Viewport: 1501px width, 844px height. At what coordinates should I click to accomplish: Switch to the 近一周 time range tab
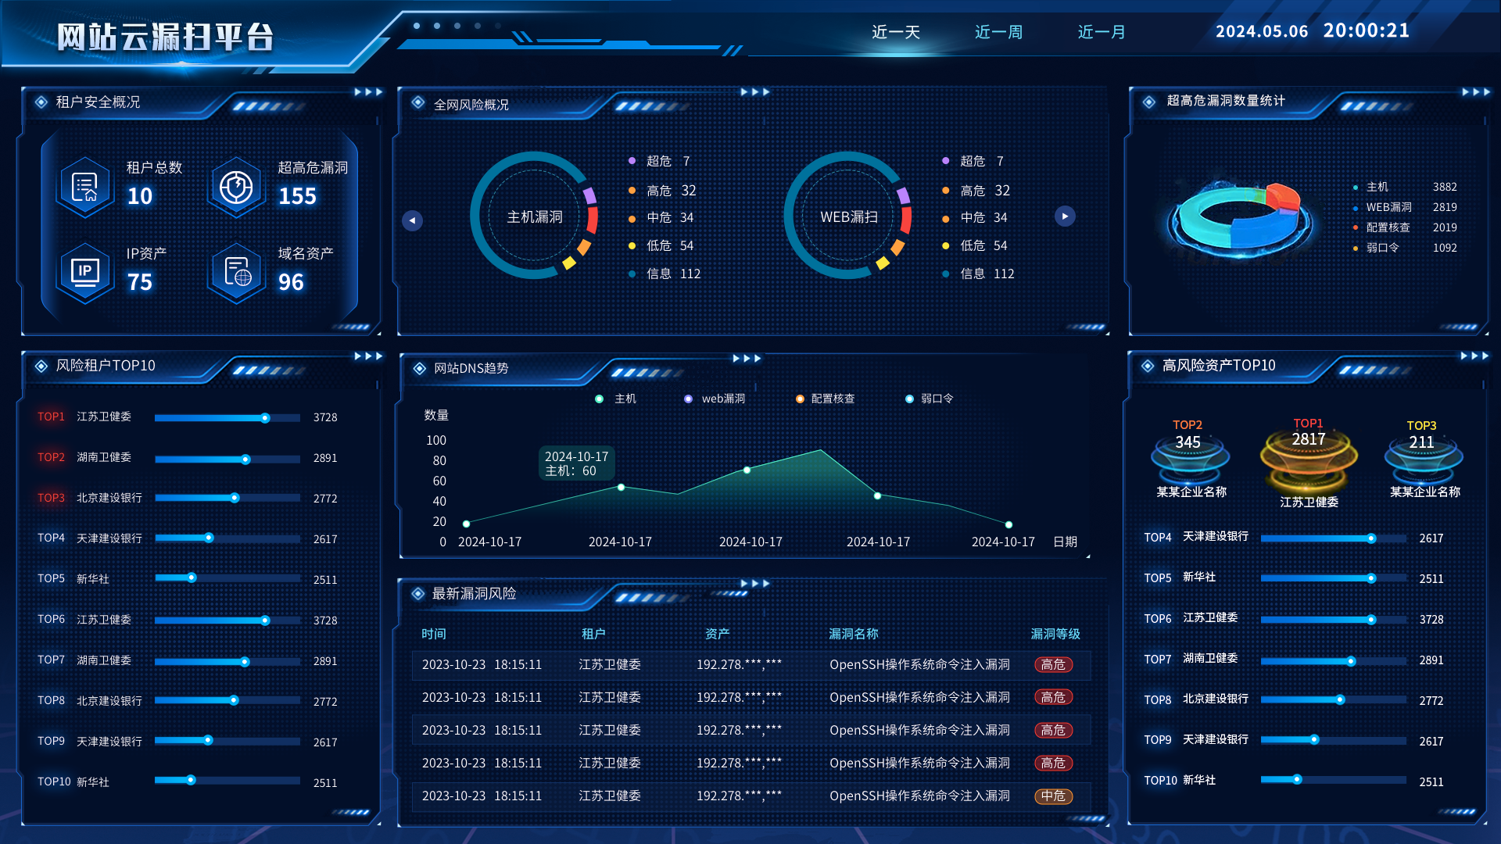pyautogui.click(x=998, y=32)
